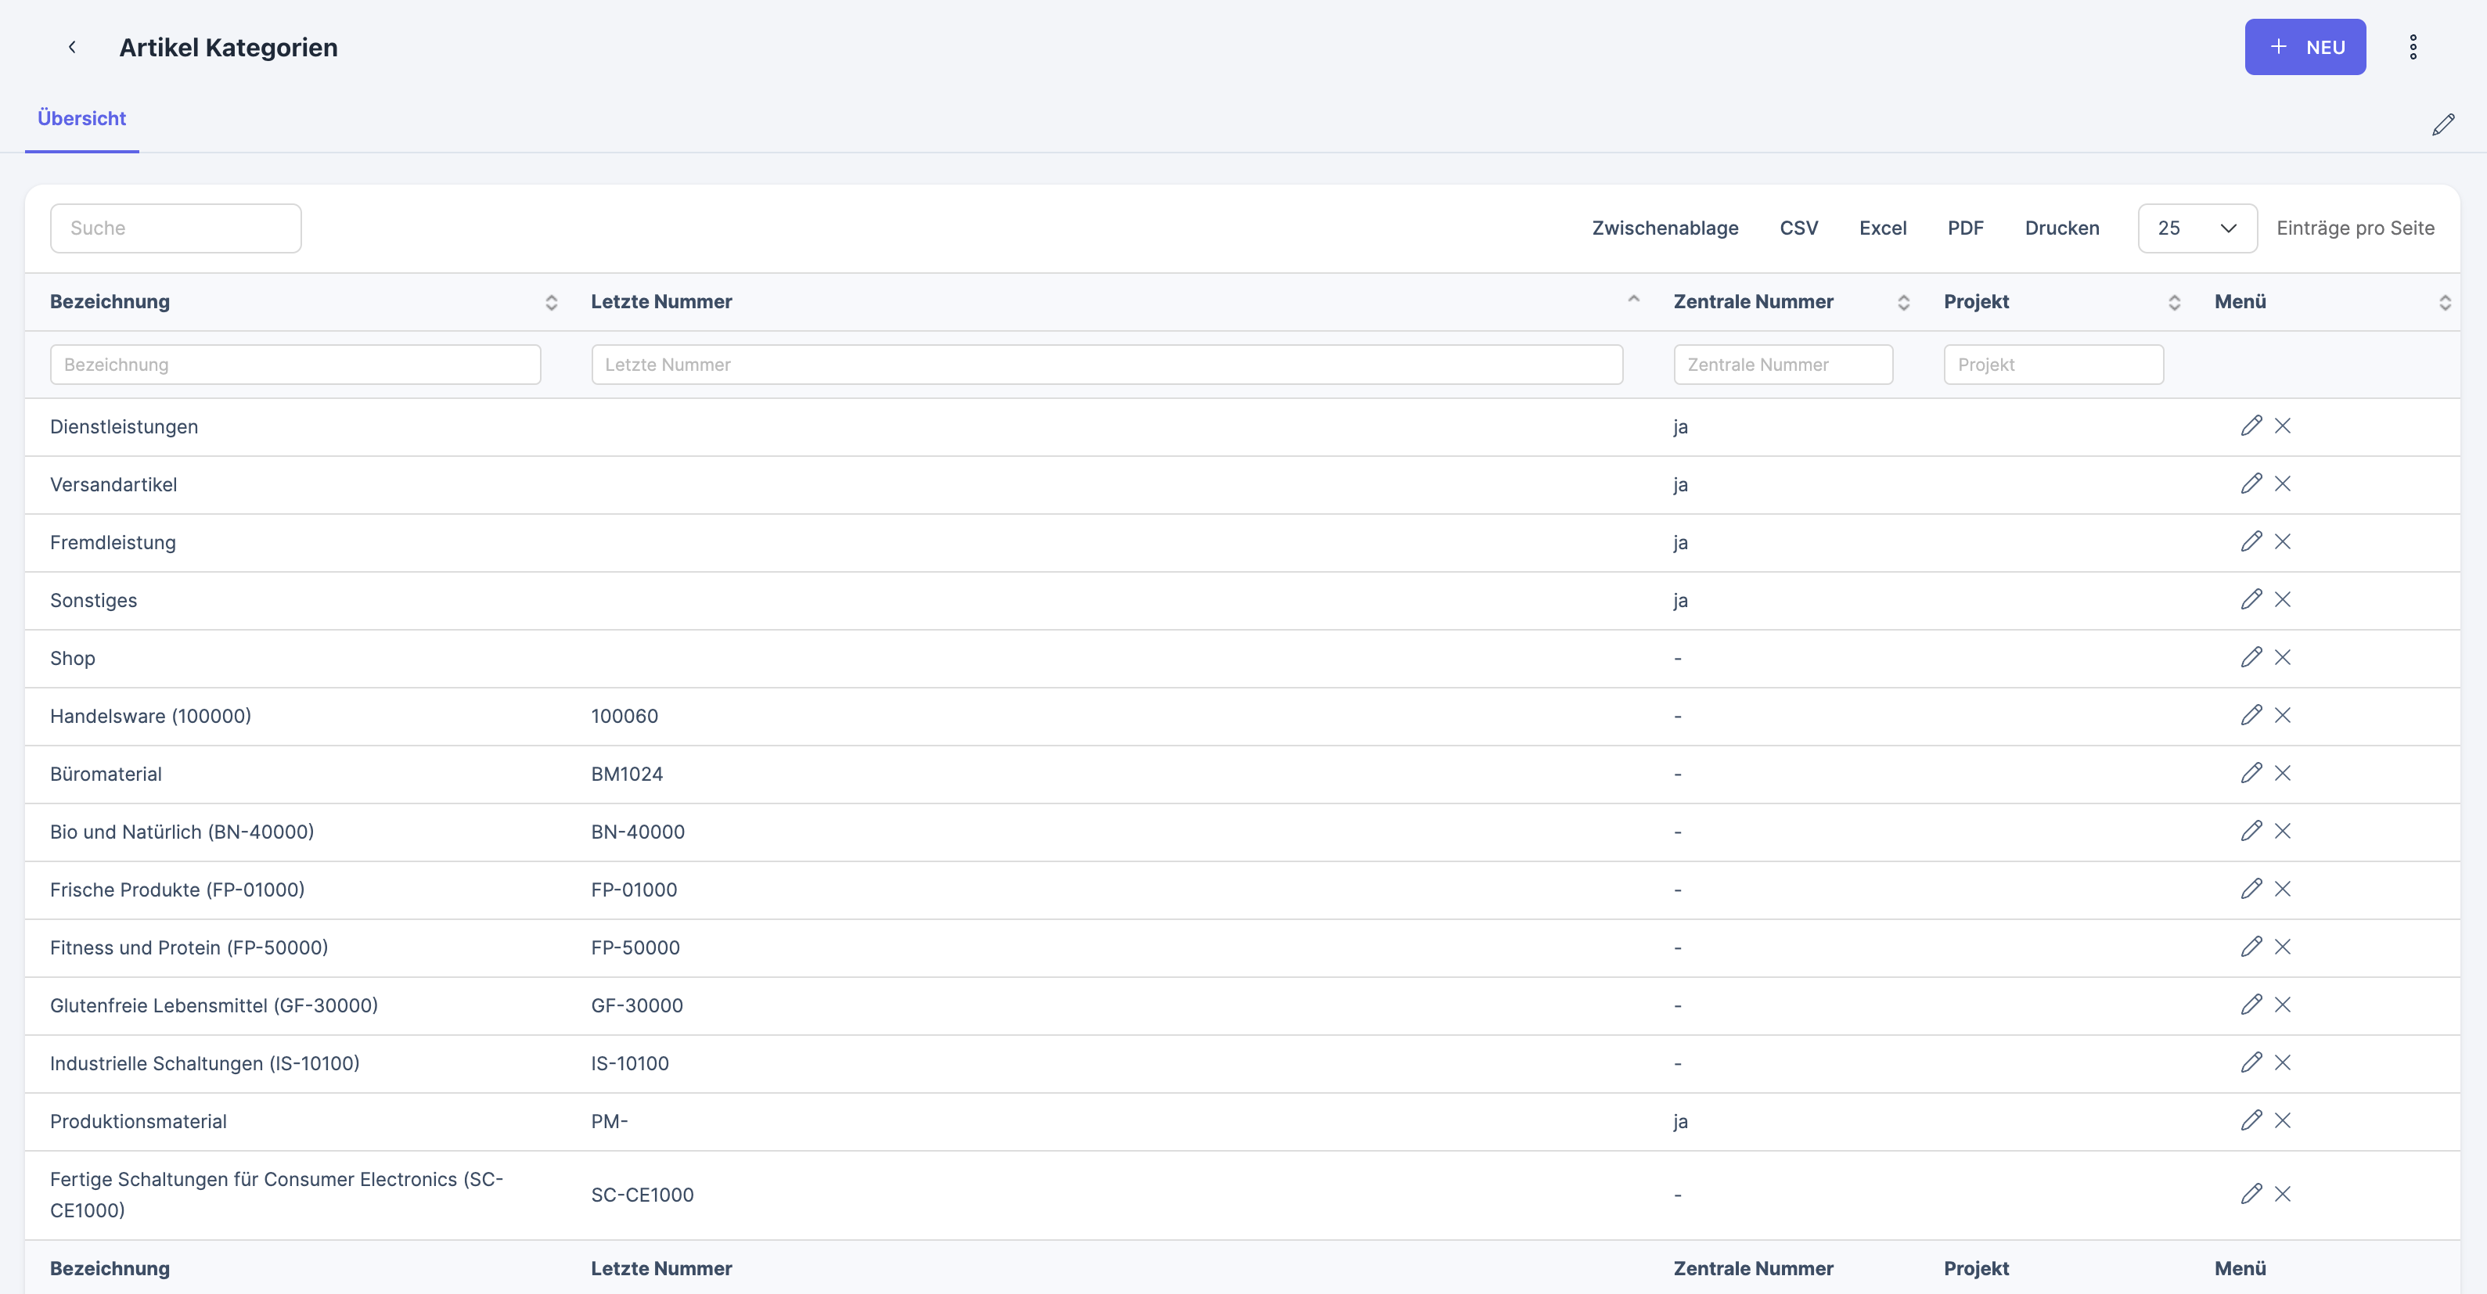2487x1294 pixels.
Task: Switch to the Übersicht tab
Action: click(x=82, y=119)
